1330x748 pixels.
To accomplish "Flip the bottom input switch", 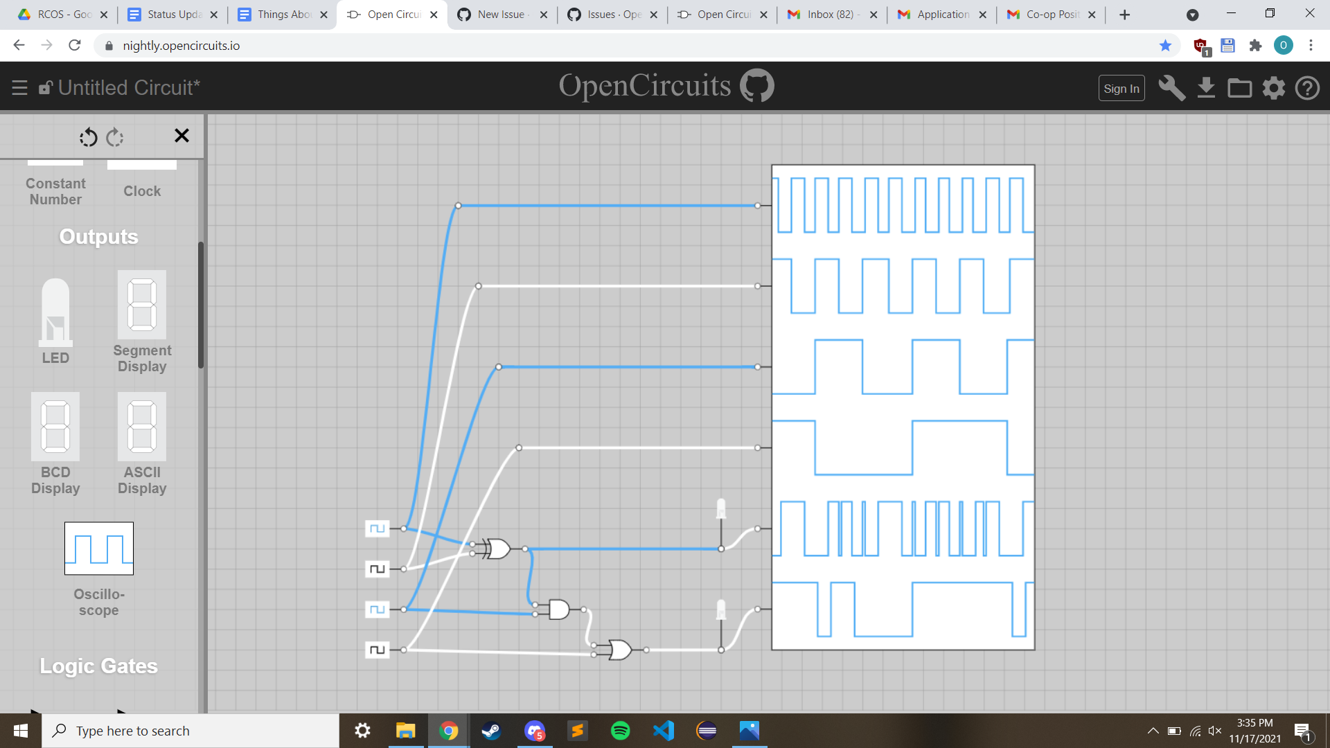I will tap(378, 650).
